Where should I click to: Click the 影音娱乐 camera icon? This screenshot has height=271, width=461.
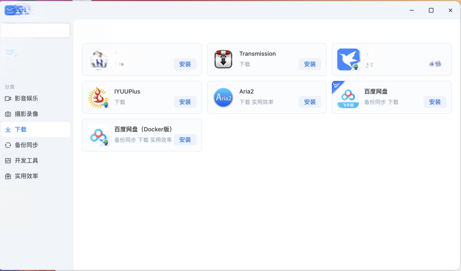(8, 99)
